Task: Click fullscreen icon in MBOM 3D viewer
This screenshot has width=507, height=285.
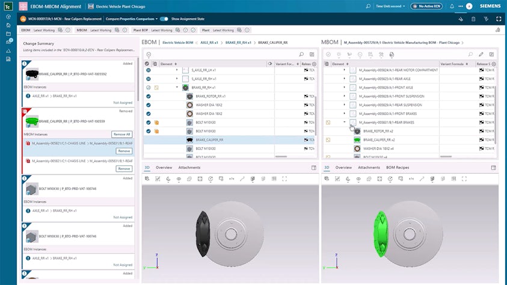Action: [464, 179]
